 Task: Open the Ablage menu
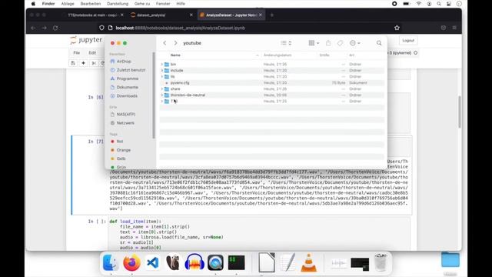(x=68, y=4)
